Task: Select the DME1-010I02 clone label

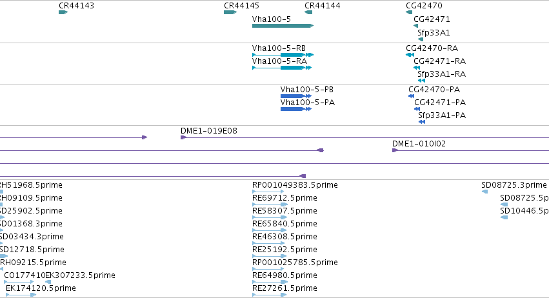Action: pyautogui.click(x=419, y=144)
